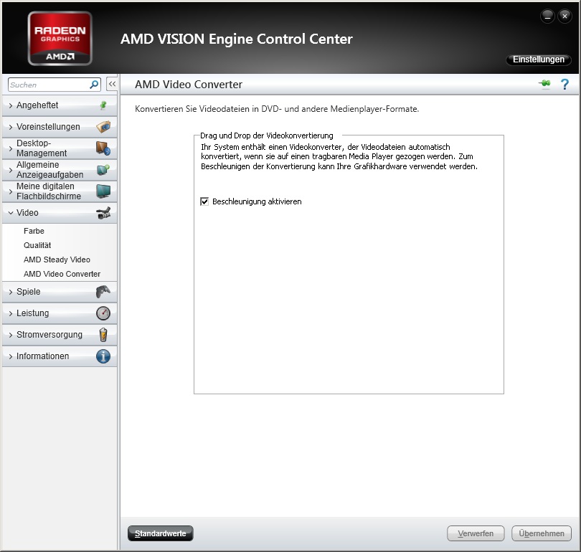Open the Einstellungen menu
The image size is (581, 552).
[x=539, y=60]
